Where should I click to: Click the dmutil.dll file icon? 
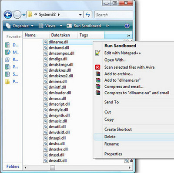coord(46,127)
